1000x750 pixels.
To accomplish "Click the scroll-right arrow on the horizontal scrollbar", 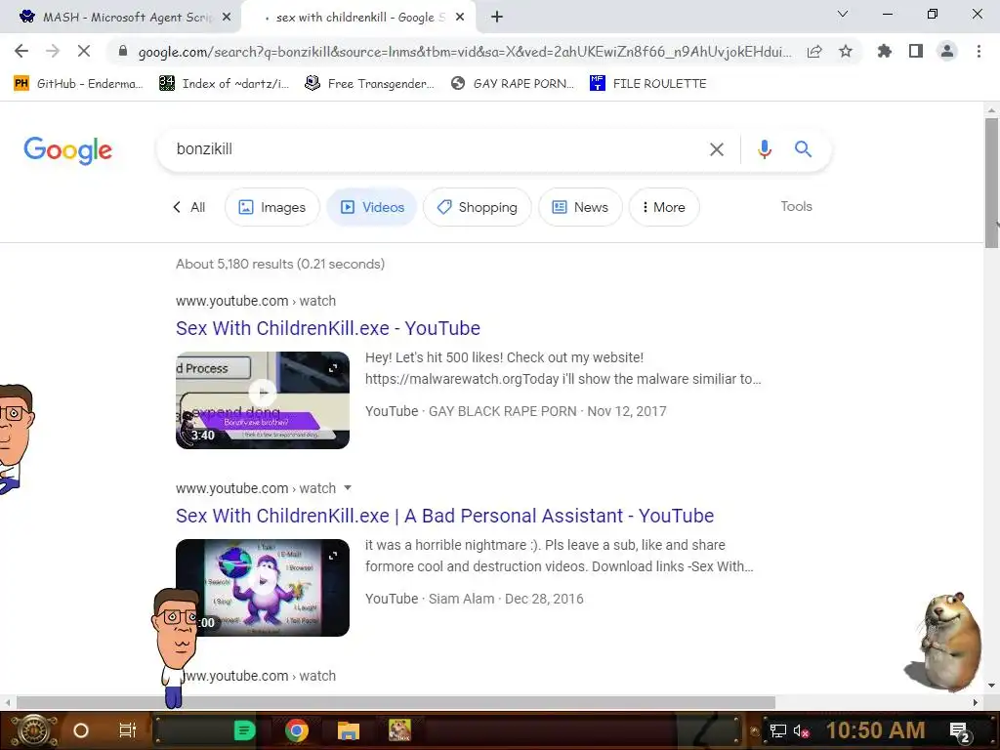I will click(976, 702).
